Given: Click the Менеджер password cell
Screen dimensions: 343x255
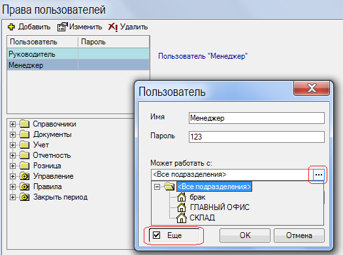Looking at the screenshot, I should (114, 65).
